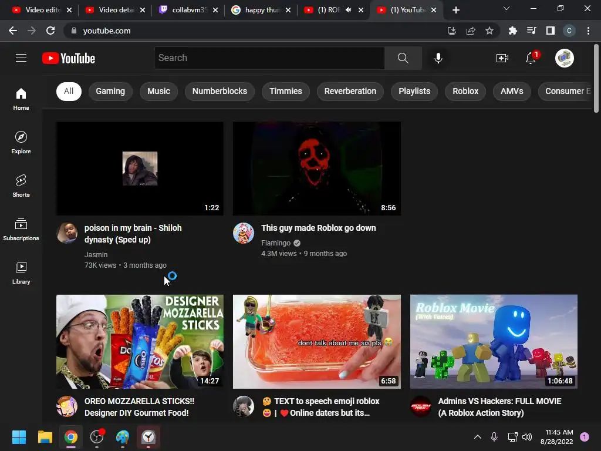601x451 pixels.
Task: Open the Flamingo channel avatar
Action: coord(244,233)
